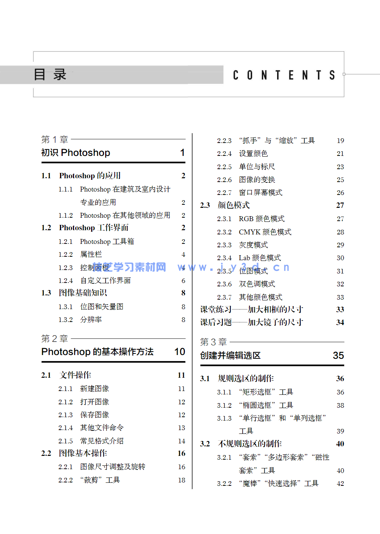Click the '目录' heading

coord(50,74)
